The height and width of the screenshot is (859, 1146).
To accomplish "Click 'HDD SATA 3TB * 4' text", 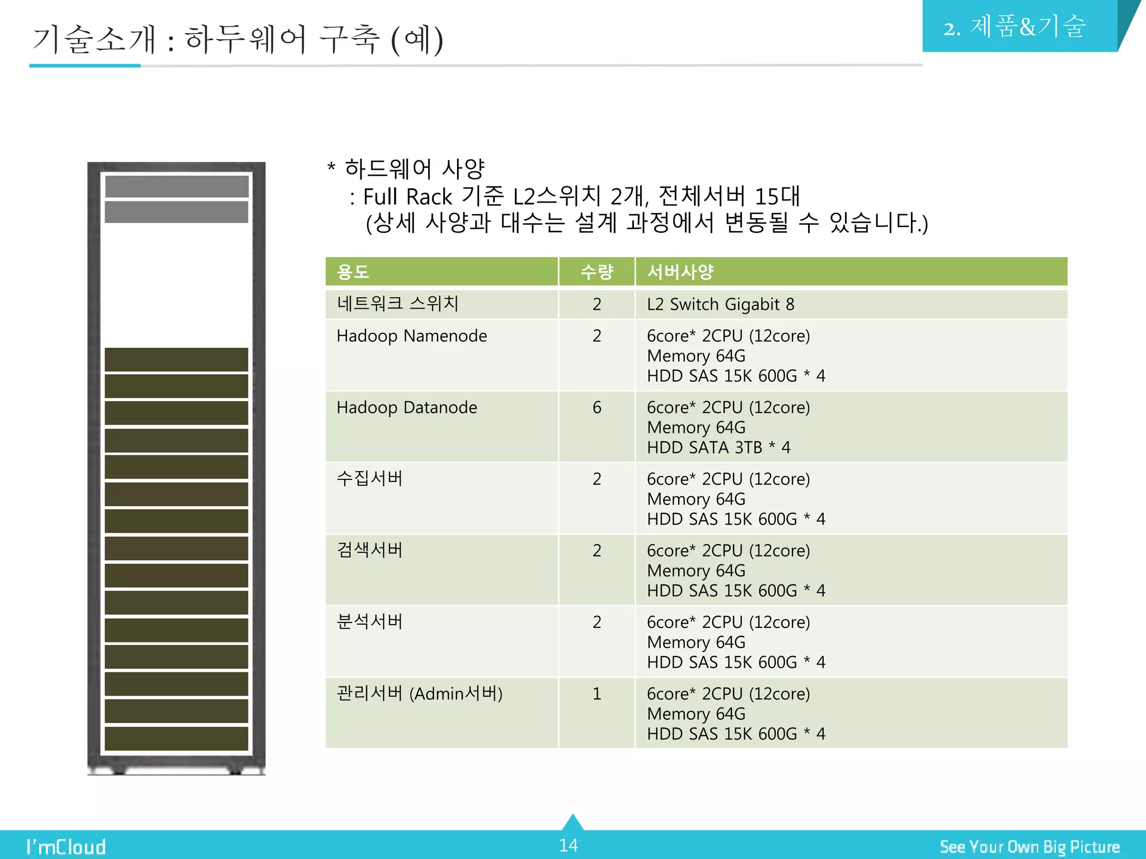I will [x=718, y=447].
